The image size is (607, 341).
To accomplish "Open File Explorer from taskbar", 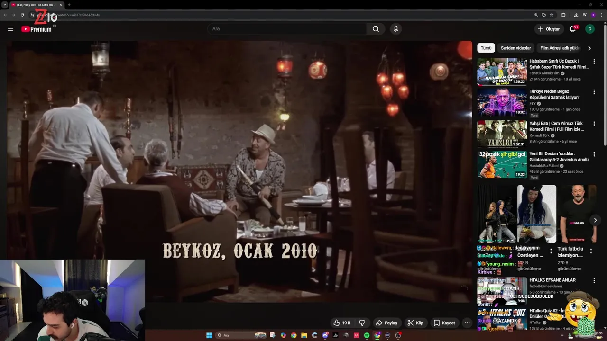I will [304, 335].
